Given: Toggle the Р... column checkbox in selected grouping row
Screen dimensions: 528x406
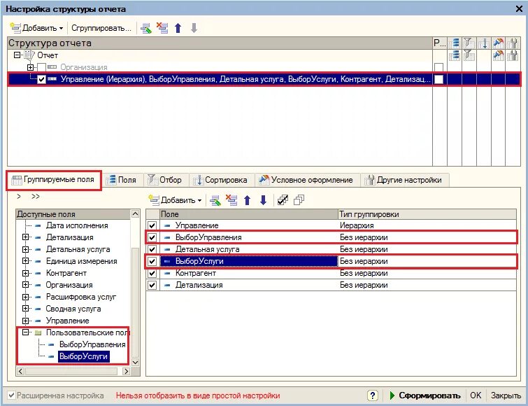Looking at the screenshot, I should pos(438,80).
